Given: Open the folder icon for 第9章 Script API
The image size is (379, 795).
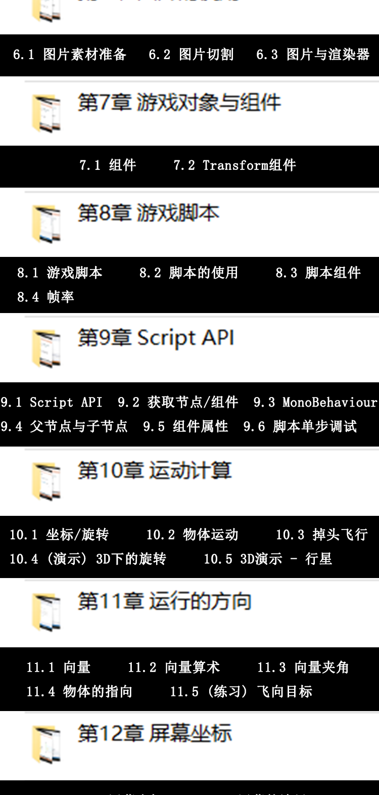Looking at the screenshot, I should click(46, 348).
